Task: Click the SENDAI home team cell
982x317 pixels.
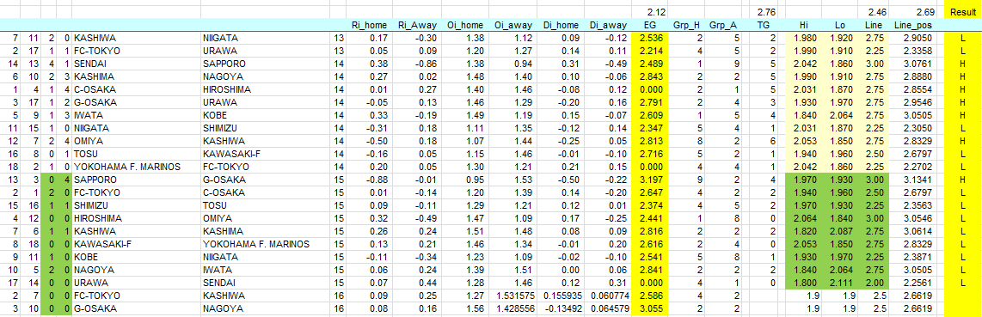Action: coord(136,64)
